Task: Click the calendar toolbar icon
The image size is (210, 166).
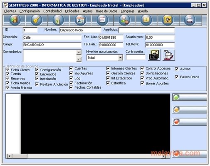Action: 102,20
